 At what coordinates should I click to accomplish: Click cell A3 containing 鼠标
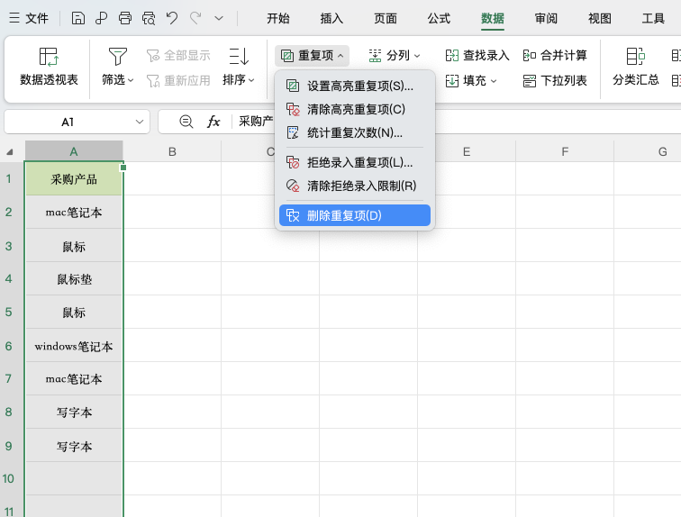click(74, 246)
